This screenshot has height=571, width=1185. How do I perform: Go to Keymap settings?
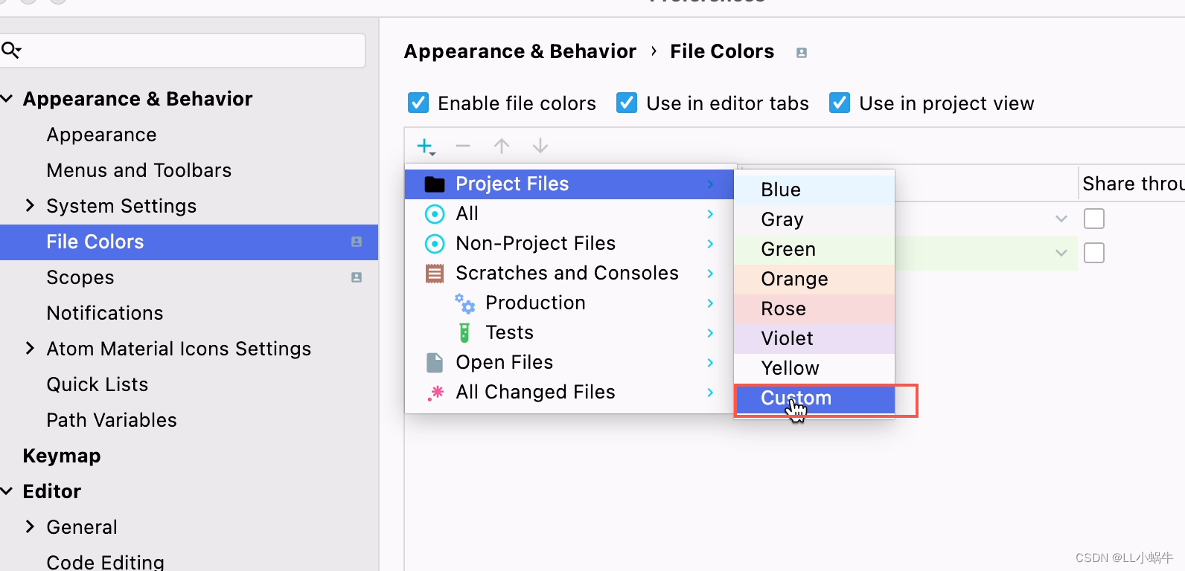[62, 456]
